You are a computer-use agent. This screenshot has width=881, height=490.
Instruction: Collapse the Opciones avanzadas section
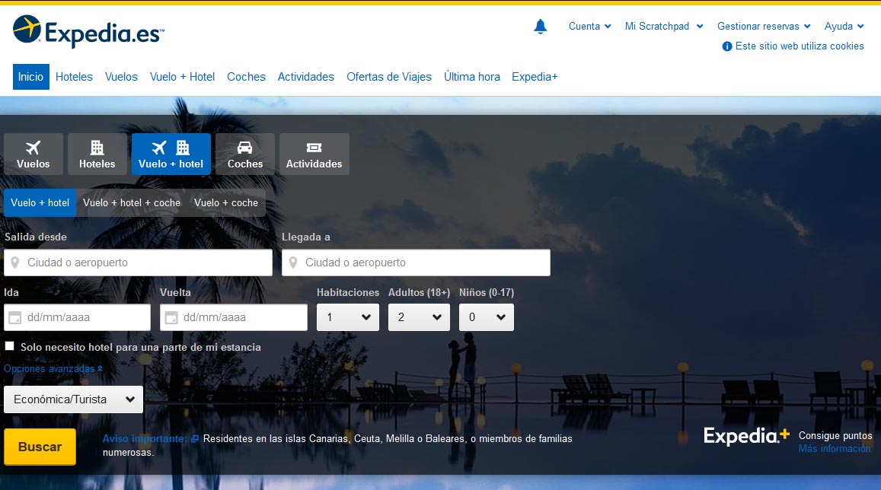(53, 369)
